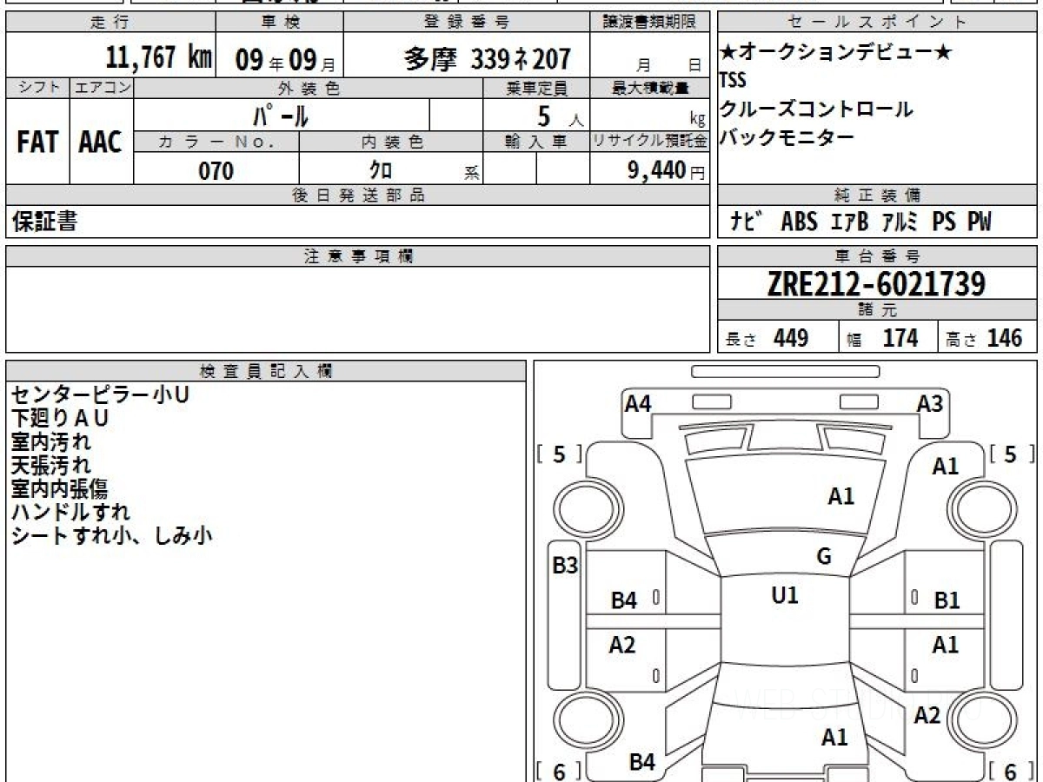This screenshot has width=1043, height=782.
Task: Select the FAT shift value
Action: point(37,143)
